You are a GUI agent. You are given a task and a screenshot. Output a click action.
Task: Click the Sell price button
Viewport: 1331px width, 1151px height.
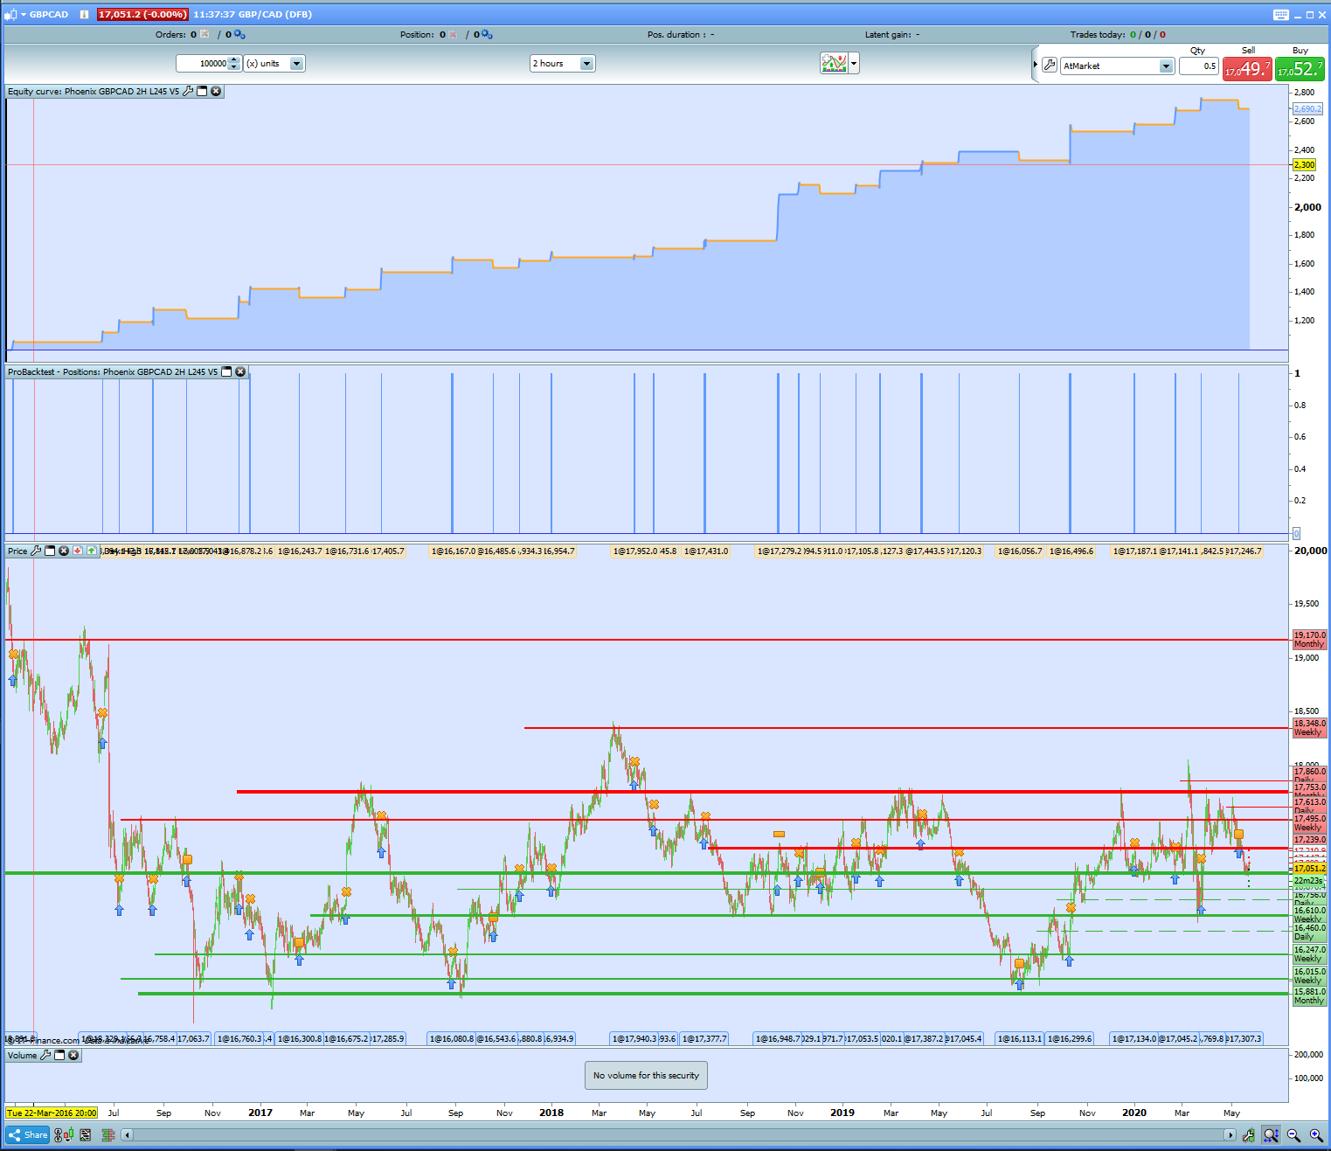(1247, 68)
